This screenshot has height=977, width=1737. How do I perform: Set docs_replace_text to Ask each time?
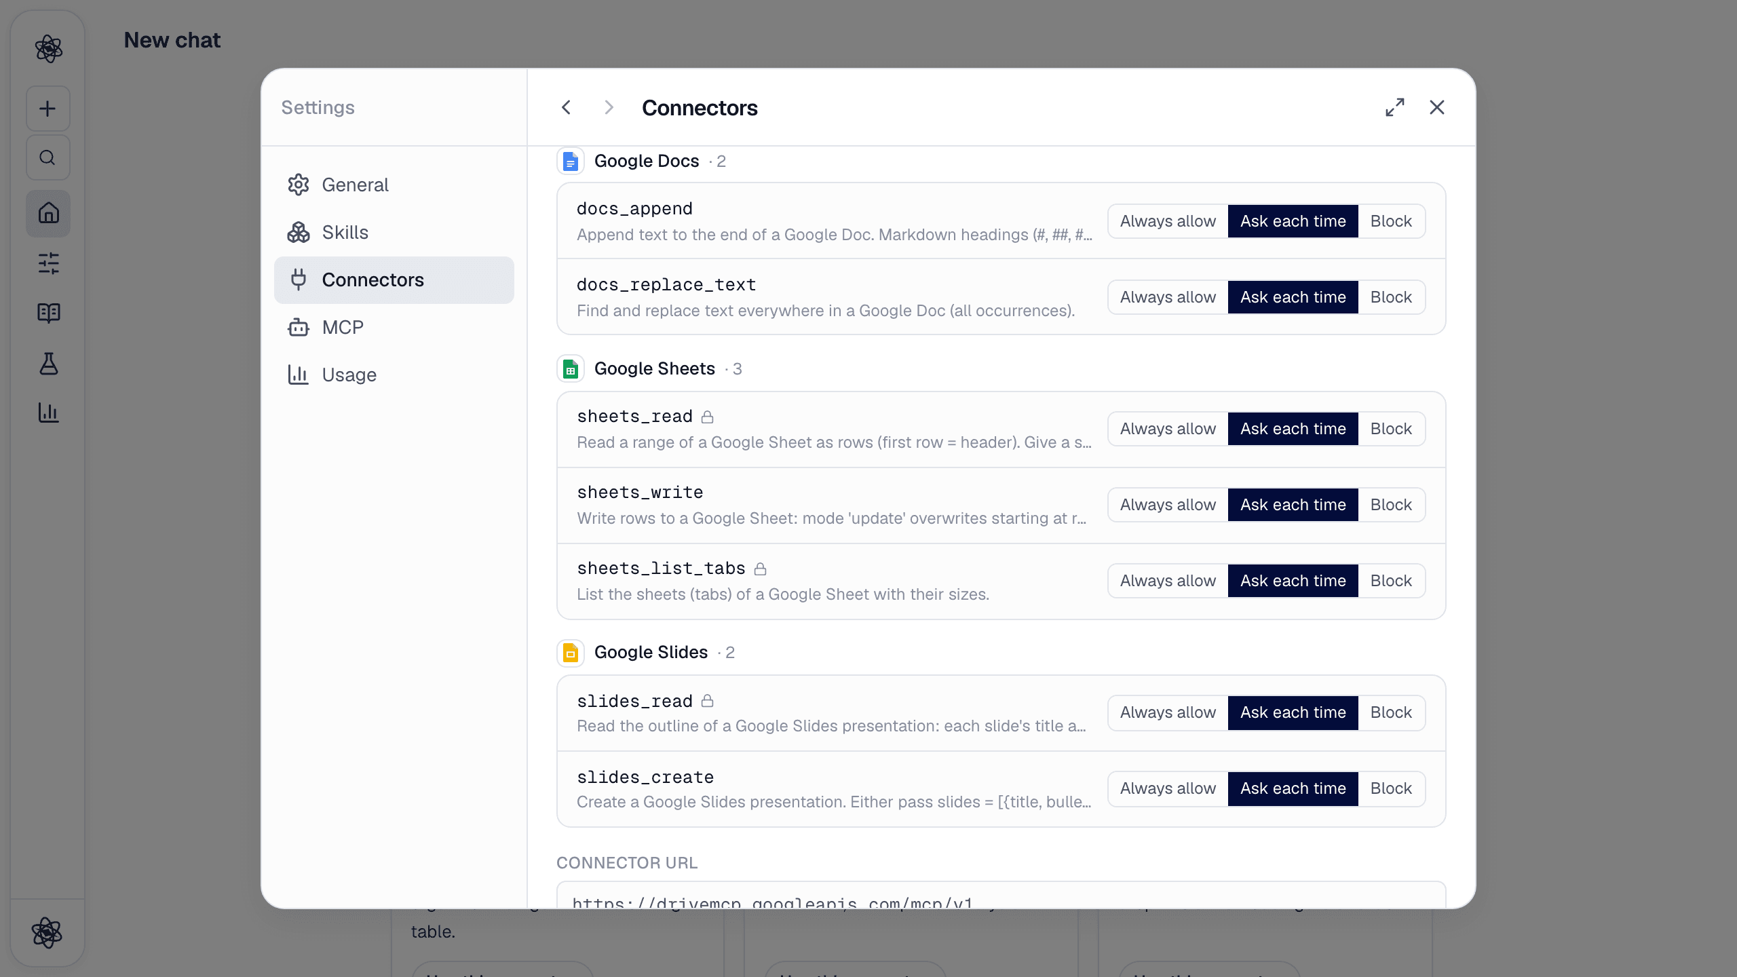point(1293,297)
